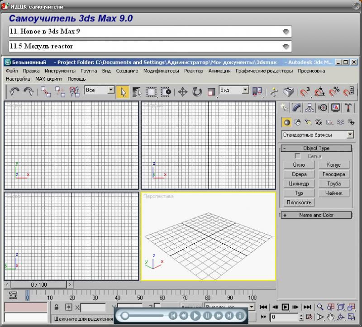Viewport: 362px width, 327px height.
Task: Open the Utilities hammer tab
Action: click(348, 108)
